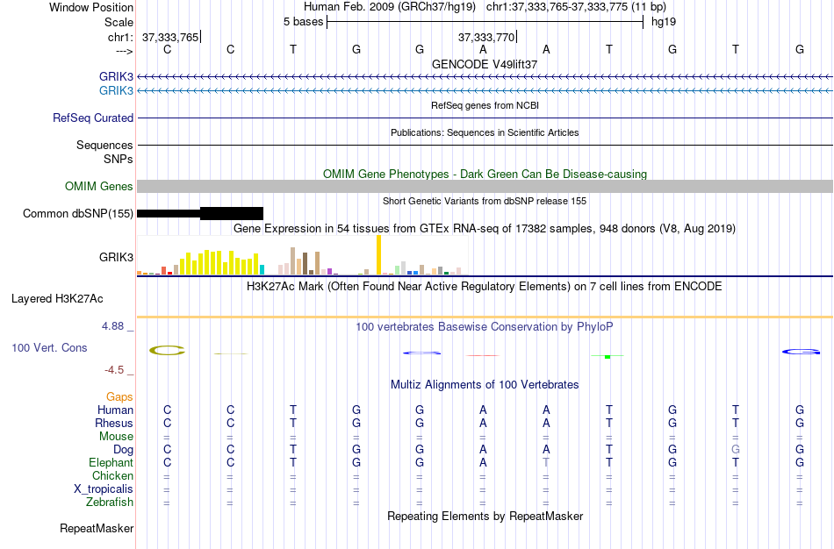Click the Layered H3K27Ac label
The image size is (834, 549).
57,299
